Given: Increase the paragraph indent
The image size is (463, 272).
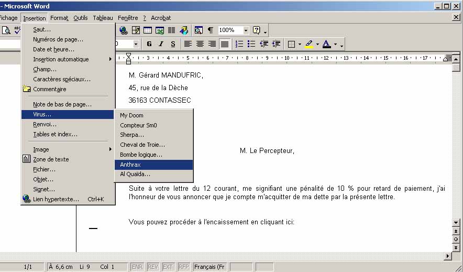Looking at the screenshot, I should pyautogui.click(x=276, y=45).
